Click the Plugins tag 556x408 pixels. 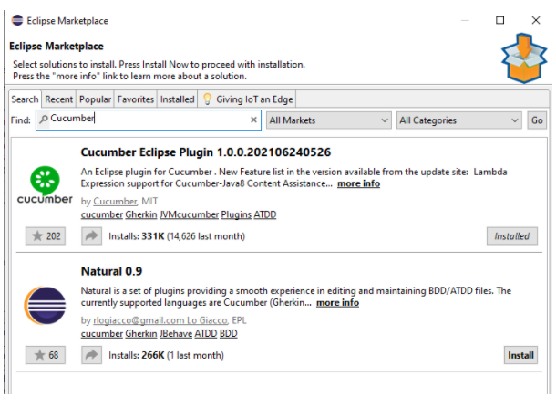point(236,214)
